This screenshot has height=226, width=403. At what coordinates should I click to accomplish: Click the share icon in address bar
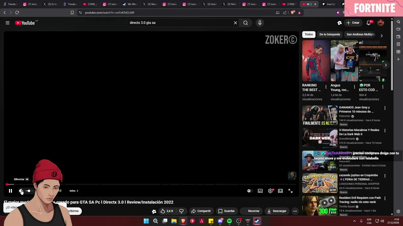[285, 13]
